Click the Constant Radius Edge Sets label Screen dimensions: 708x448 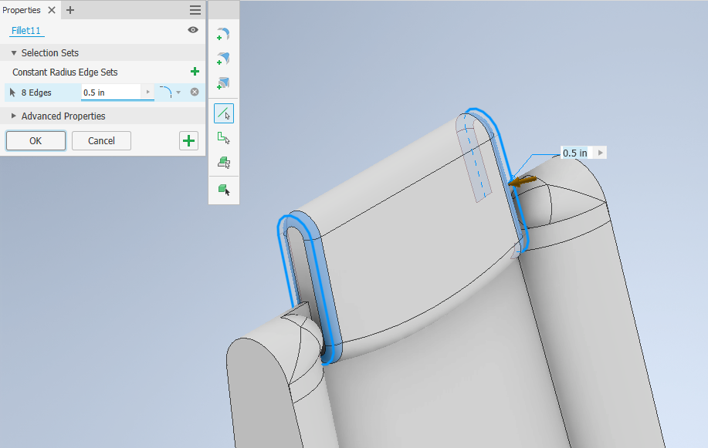(65, 72)
